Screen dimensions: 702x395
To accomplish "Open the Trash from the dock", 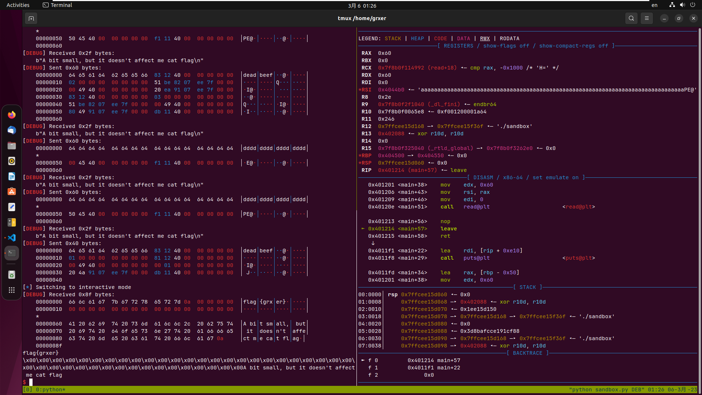I will [12, 275].
